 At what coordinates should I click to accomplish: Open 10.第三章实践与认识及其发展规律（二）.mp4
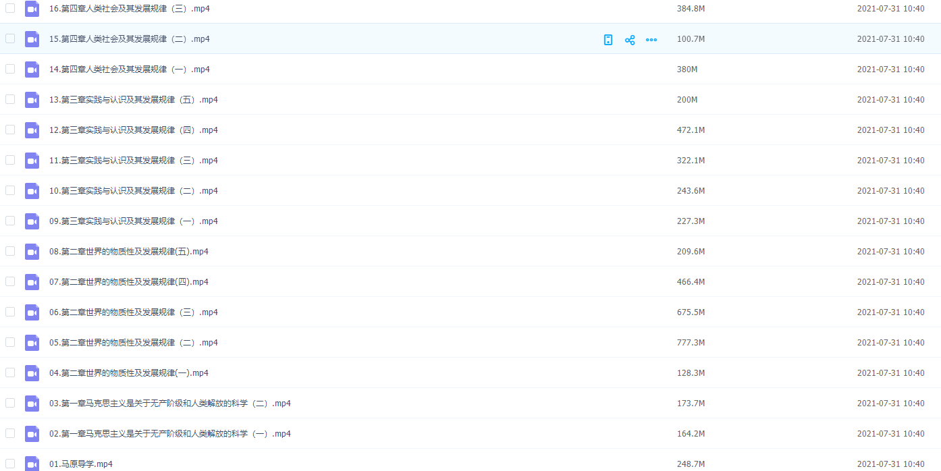pos(134,191)
